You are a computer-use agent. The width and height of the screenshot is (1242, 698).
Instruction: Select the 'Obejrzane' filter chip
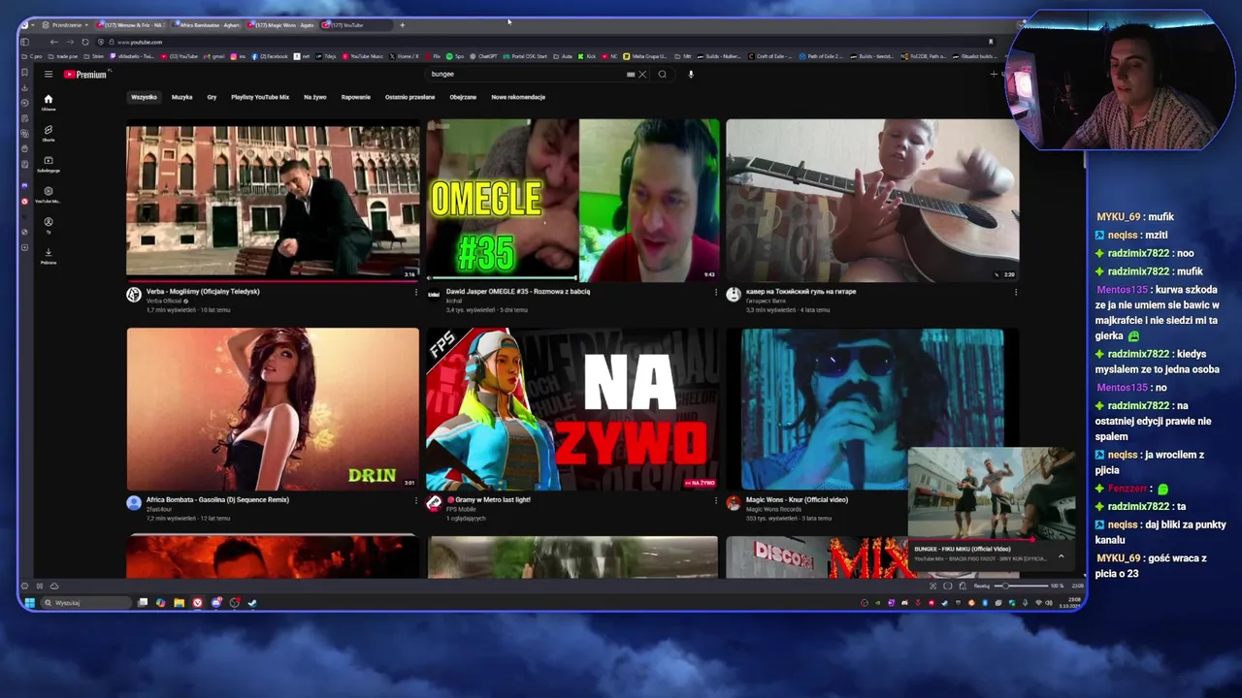coord(463,97)
